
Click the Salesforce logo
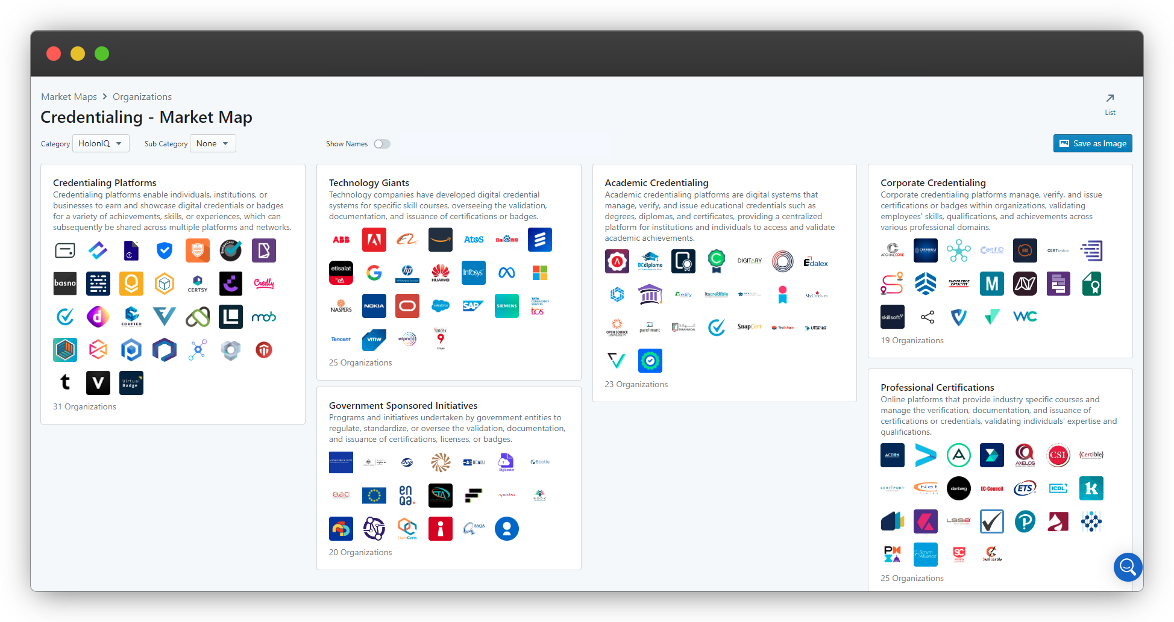click(x=441, y=306)
